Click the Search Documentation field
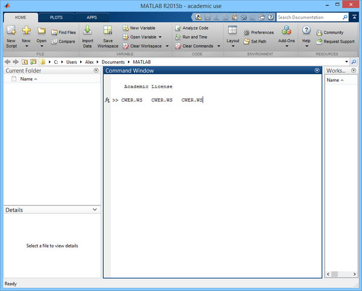 [314, 17]
